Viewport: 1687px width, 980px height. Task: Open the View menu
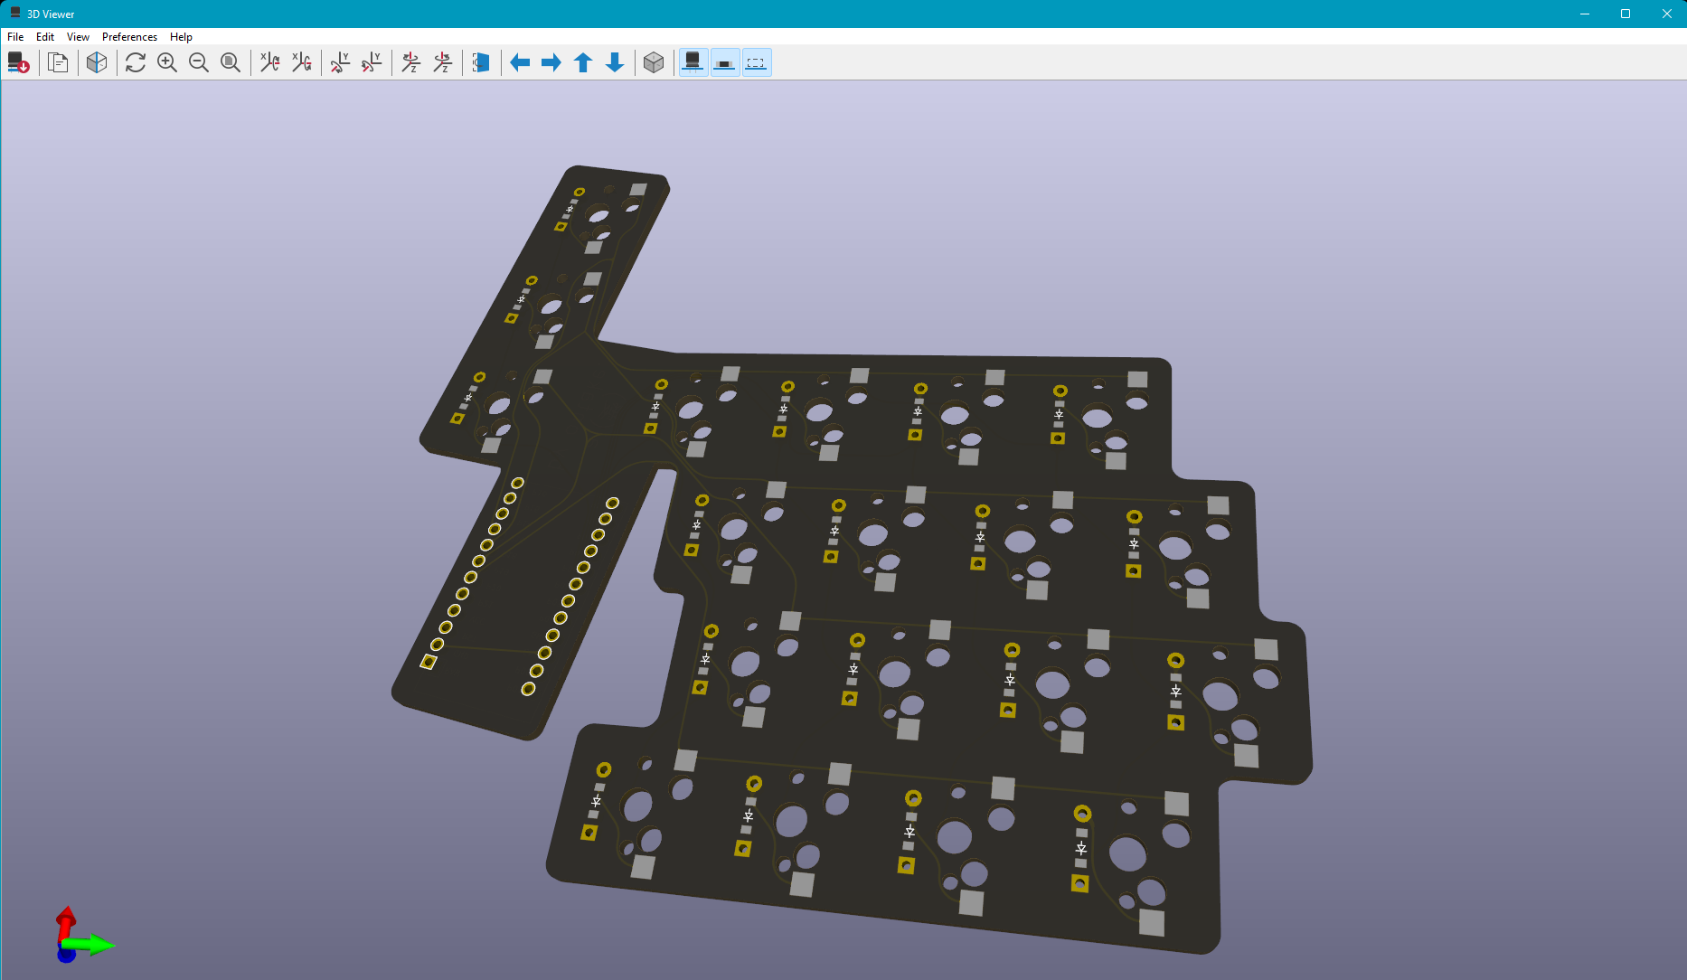[x=78, y=37]
